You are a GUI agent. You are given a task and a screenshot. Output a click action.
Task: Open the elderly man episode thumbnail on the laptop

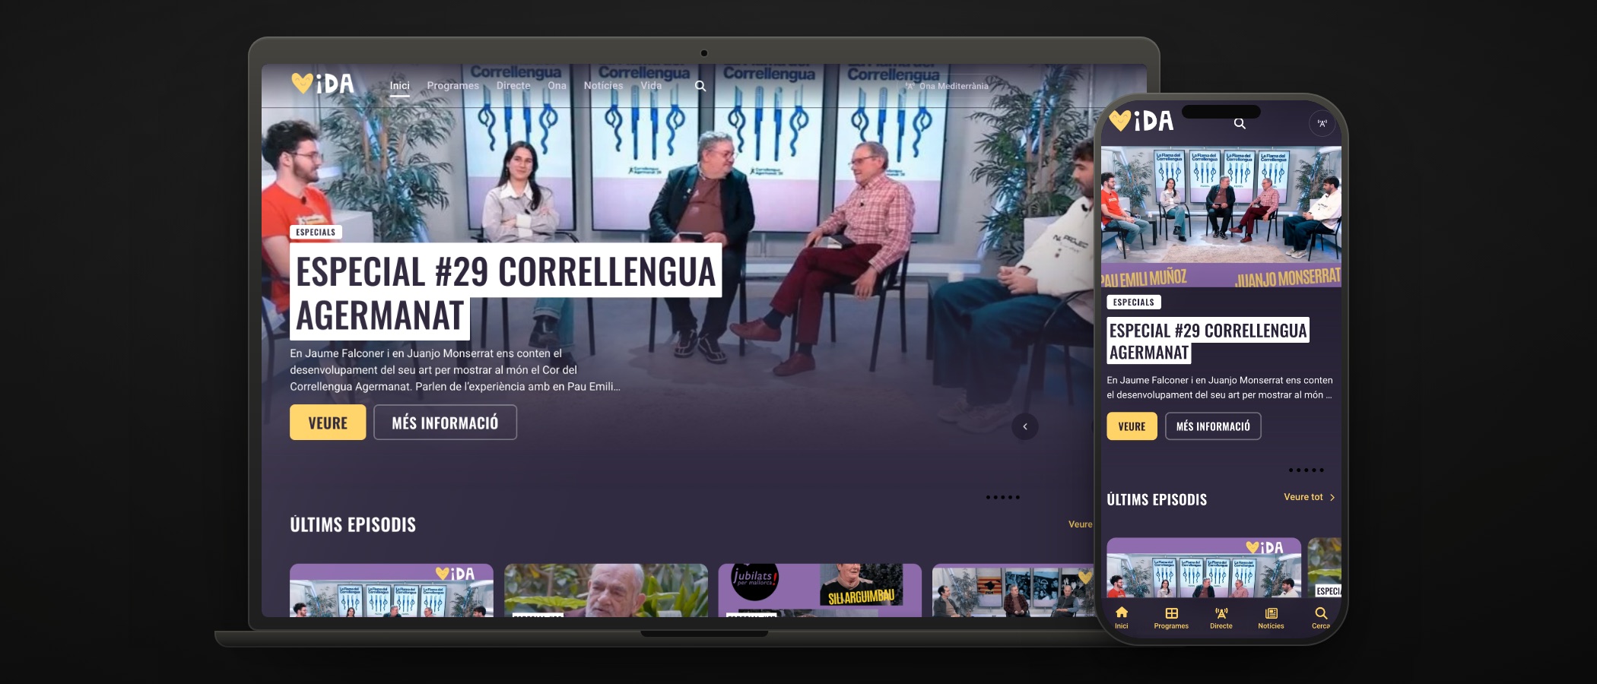click(x=606, y=590)
